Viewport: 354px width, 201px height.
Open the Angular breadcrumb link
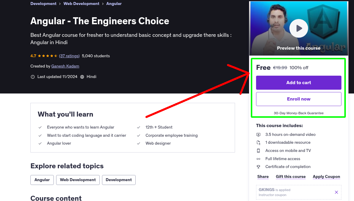[x=114, y=4]
